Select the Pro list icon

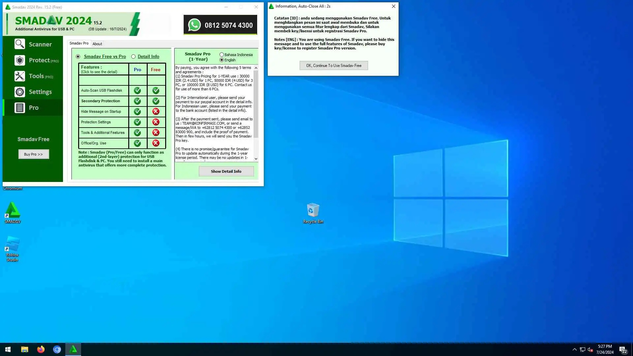[20, 108]
